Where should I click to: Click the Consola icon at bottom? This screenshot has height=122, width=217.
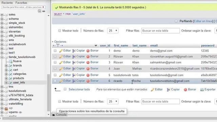(x=54, y=115)
